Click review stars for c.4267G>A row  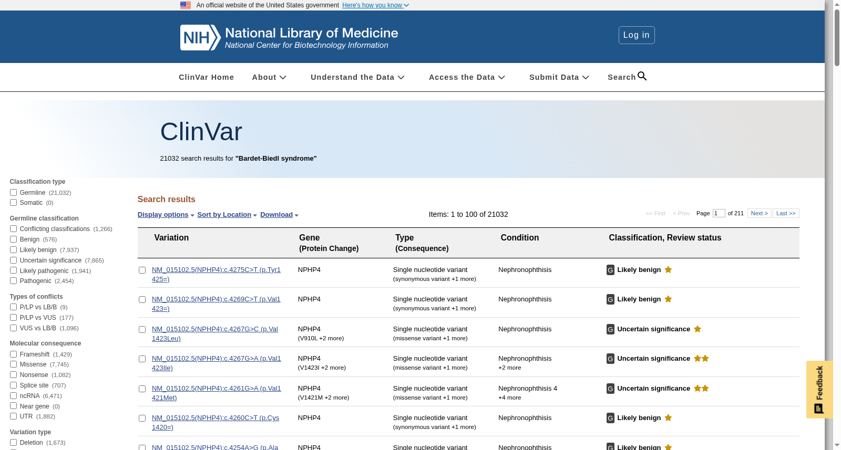[x=701, y=358]
